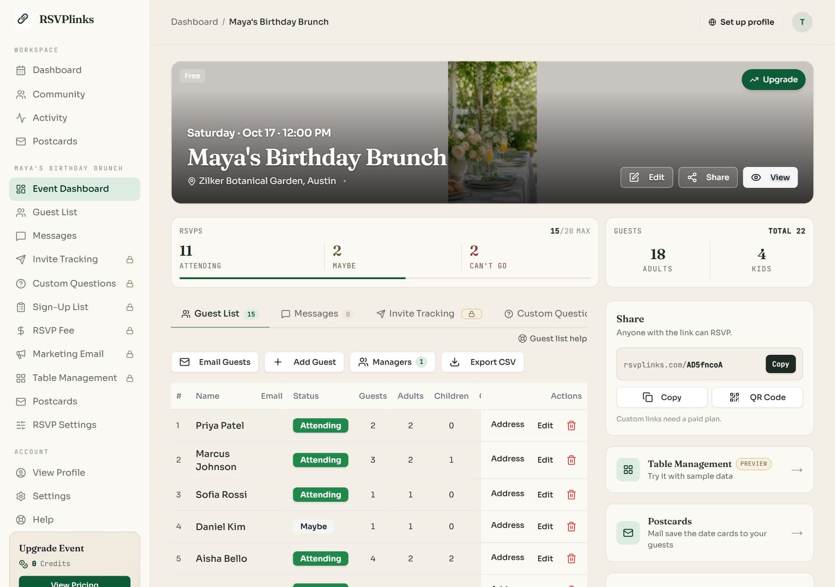Click the Postcards card envelope icon

coord(628,533)
